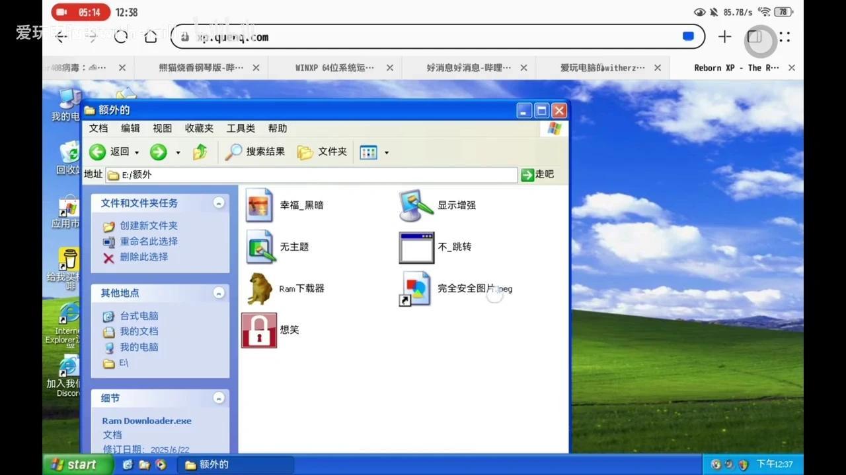
Task: Select the 显示增强 file icon
Action: click(416, 205)
